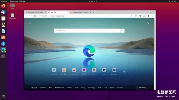The image size is (179, 100).
Task: Open the Microsoft Edge (dev) app menu
Action: tap(18, 1)
